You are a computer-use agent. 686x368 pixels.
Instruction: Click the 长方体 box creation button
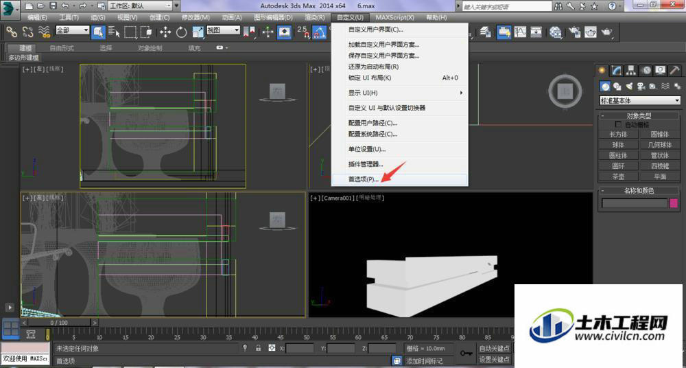[x=618, y=135]
